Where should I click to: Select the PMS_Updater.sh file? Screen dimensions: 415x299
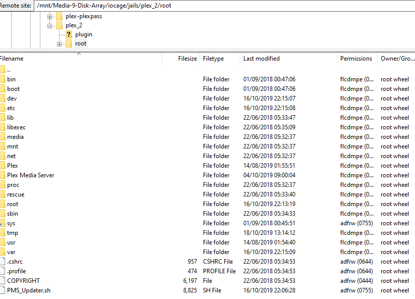pyautogui.click(x=207, y=290)
